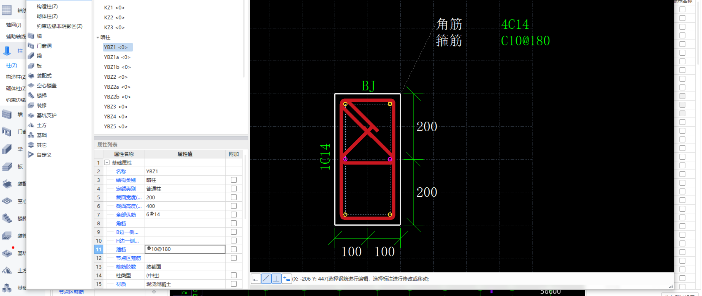Select the highlighted YBZ1 component
702x296 pixels.
click(x=118, y=47)
